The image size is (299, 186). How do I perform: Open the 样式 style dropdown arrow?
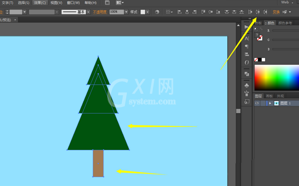click(x=148, y=12)
